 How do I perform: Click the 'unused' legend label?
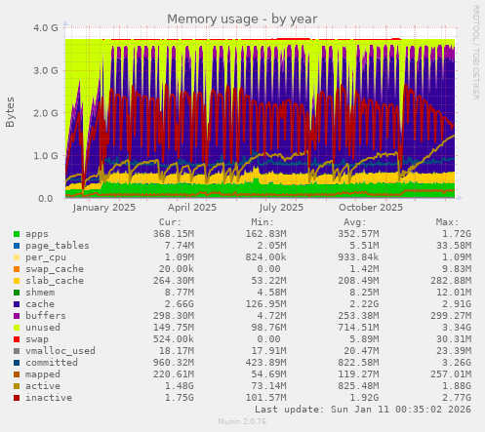click(43, 328)
